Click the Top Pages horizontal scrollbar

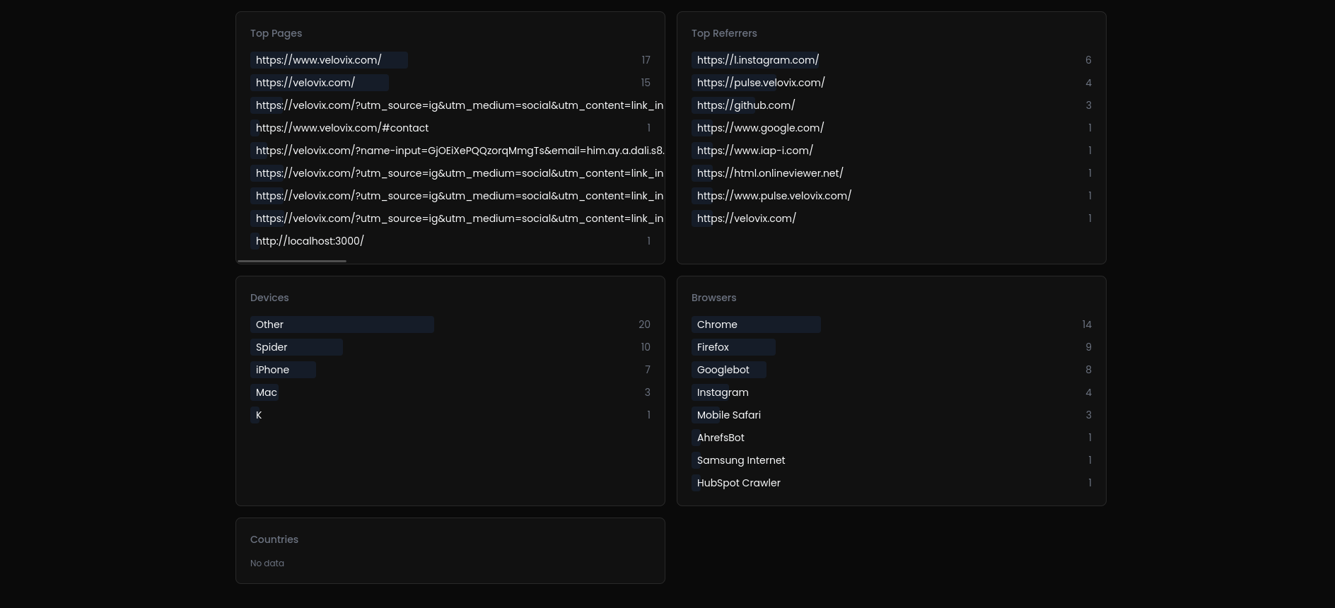292,261
